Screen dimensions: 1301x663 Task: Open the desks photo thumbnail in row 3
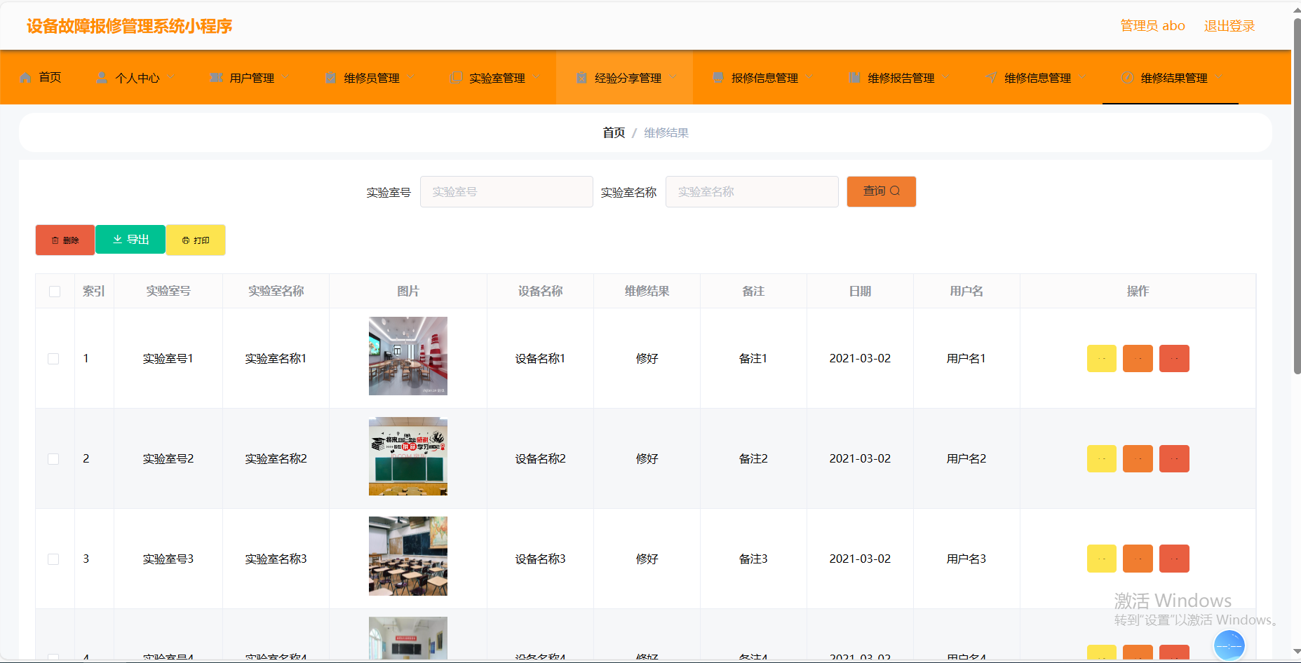point(408,556)
